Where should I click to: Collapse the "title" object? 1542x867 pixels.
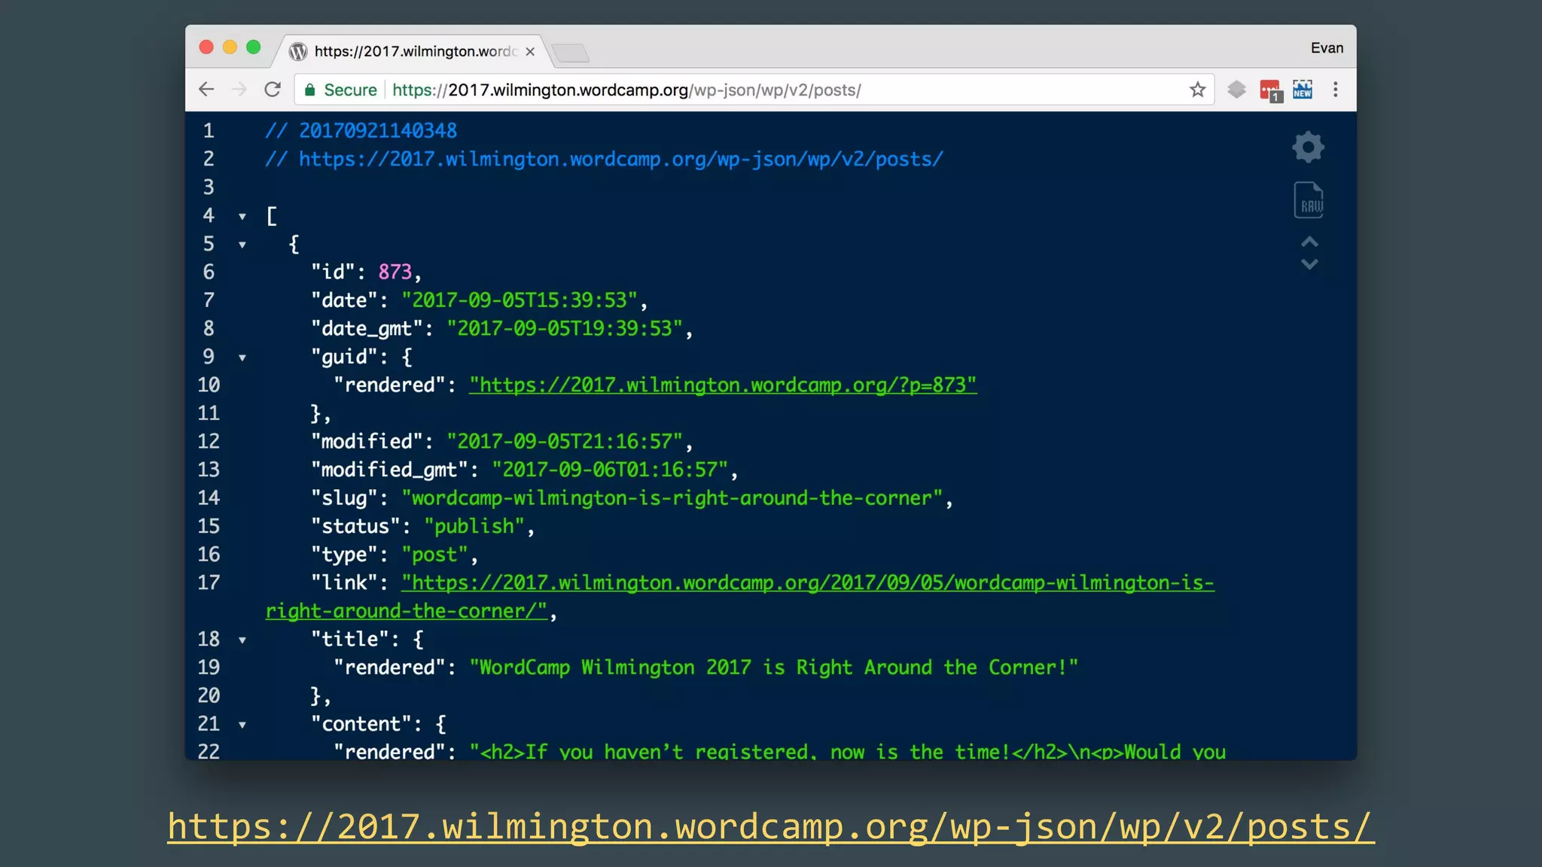(x=242, y=640)
